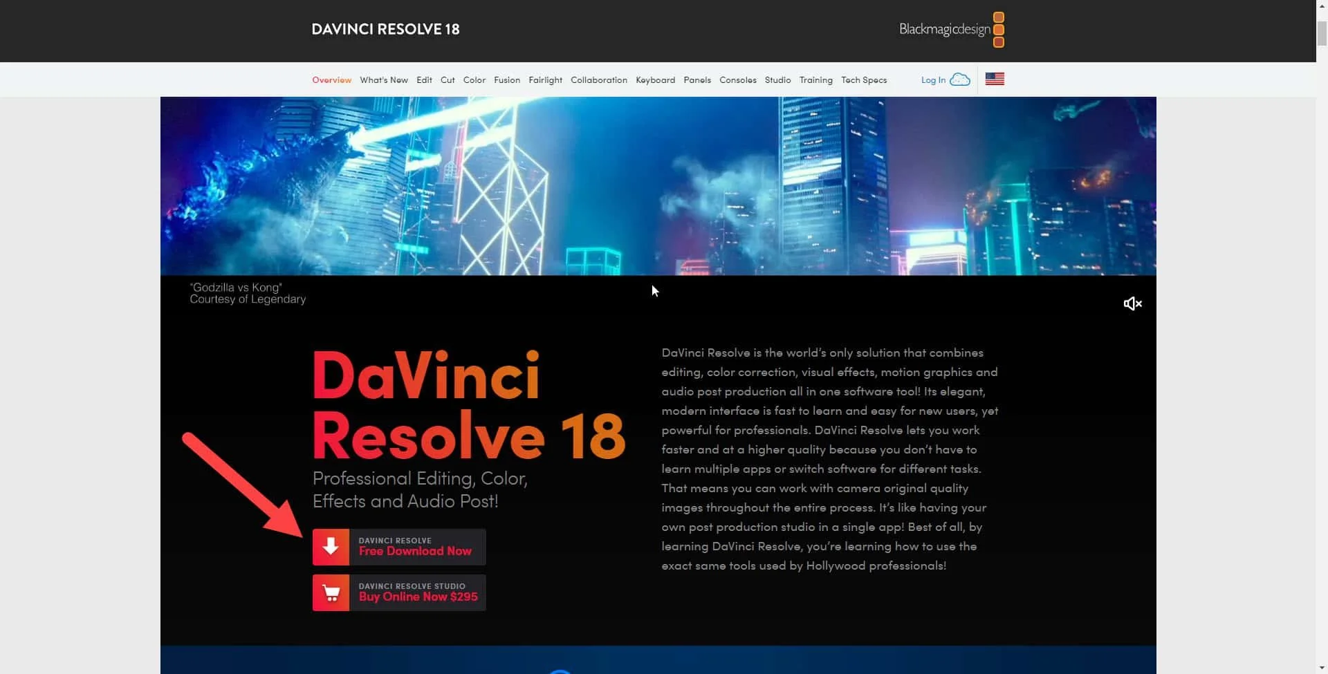Click the scrollbar up arrow
The image size is (1328, 674).
(x=1322, y=6)
